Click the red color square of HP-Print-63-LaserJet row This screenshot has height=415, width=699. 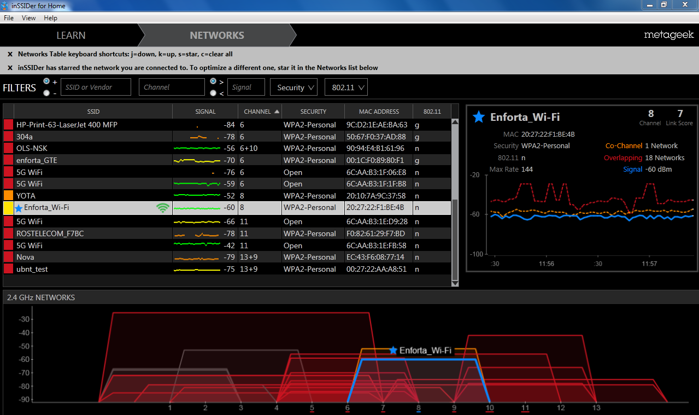coord(9,125)
